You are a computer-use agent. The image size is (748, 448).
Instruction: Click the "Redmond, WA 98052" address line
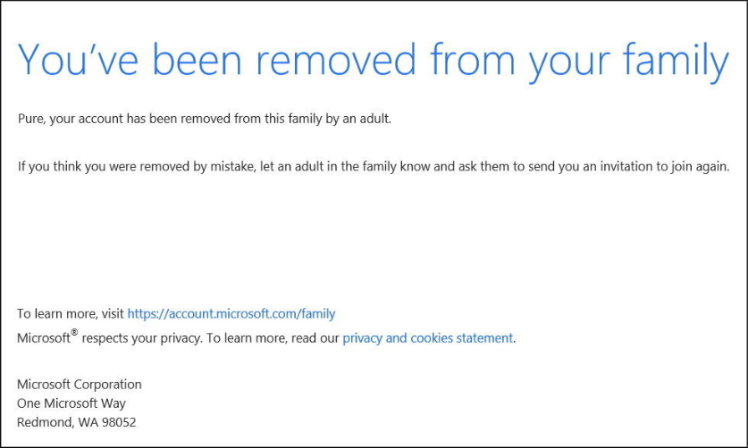coord(76,422)
